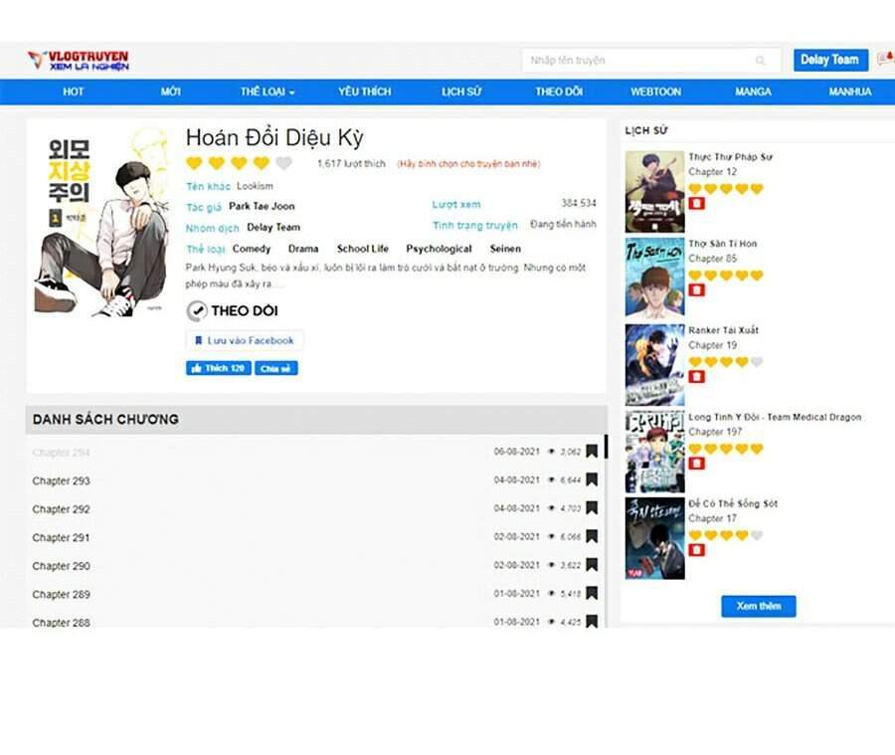The height and width of the screenshot is (755, 895).
Task: Remove Ranker Tái Xuất from history list
Action: pyautogui.click(x=696, y=377)
